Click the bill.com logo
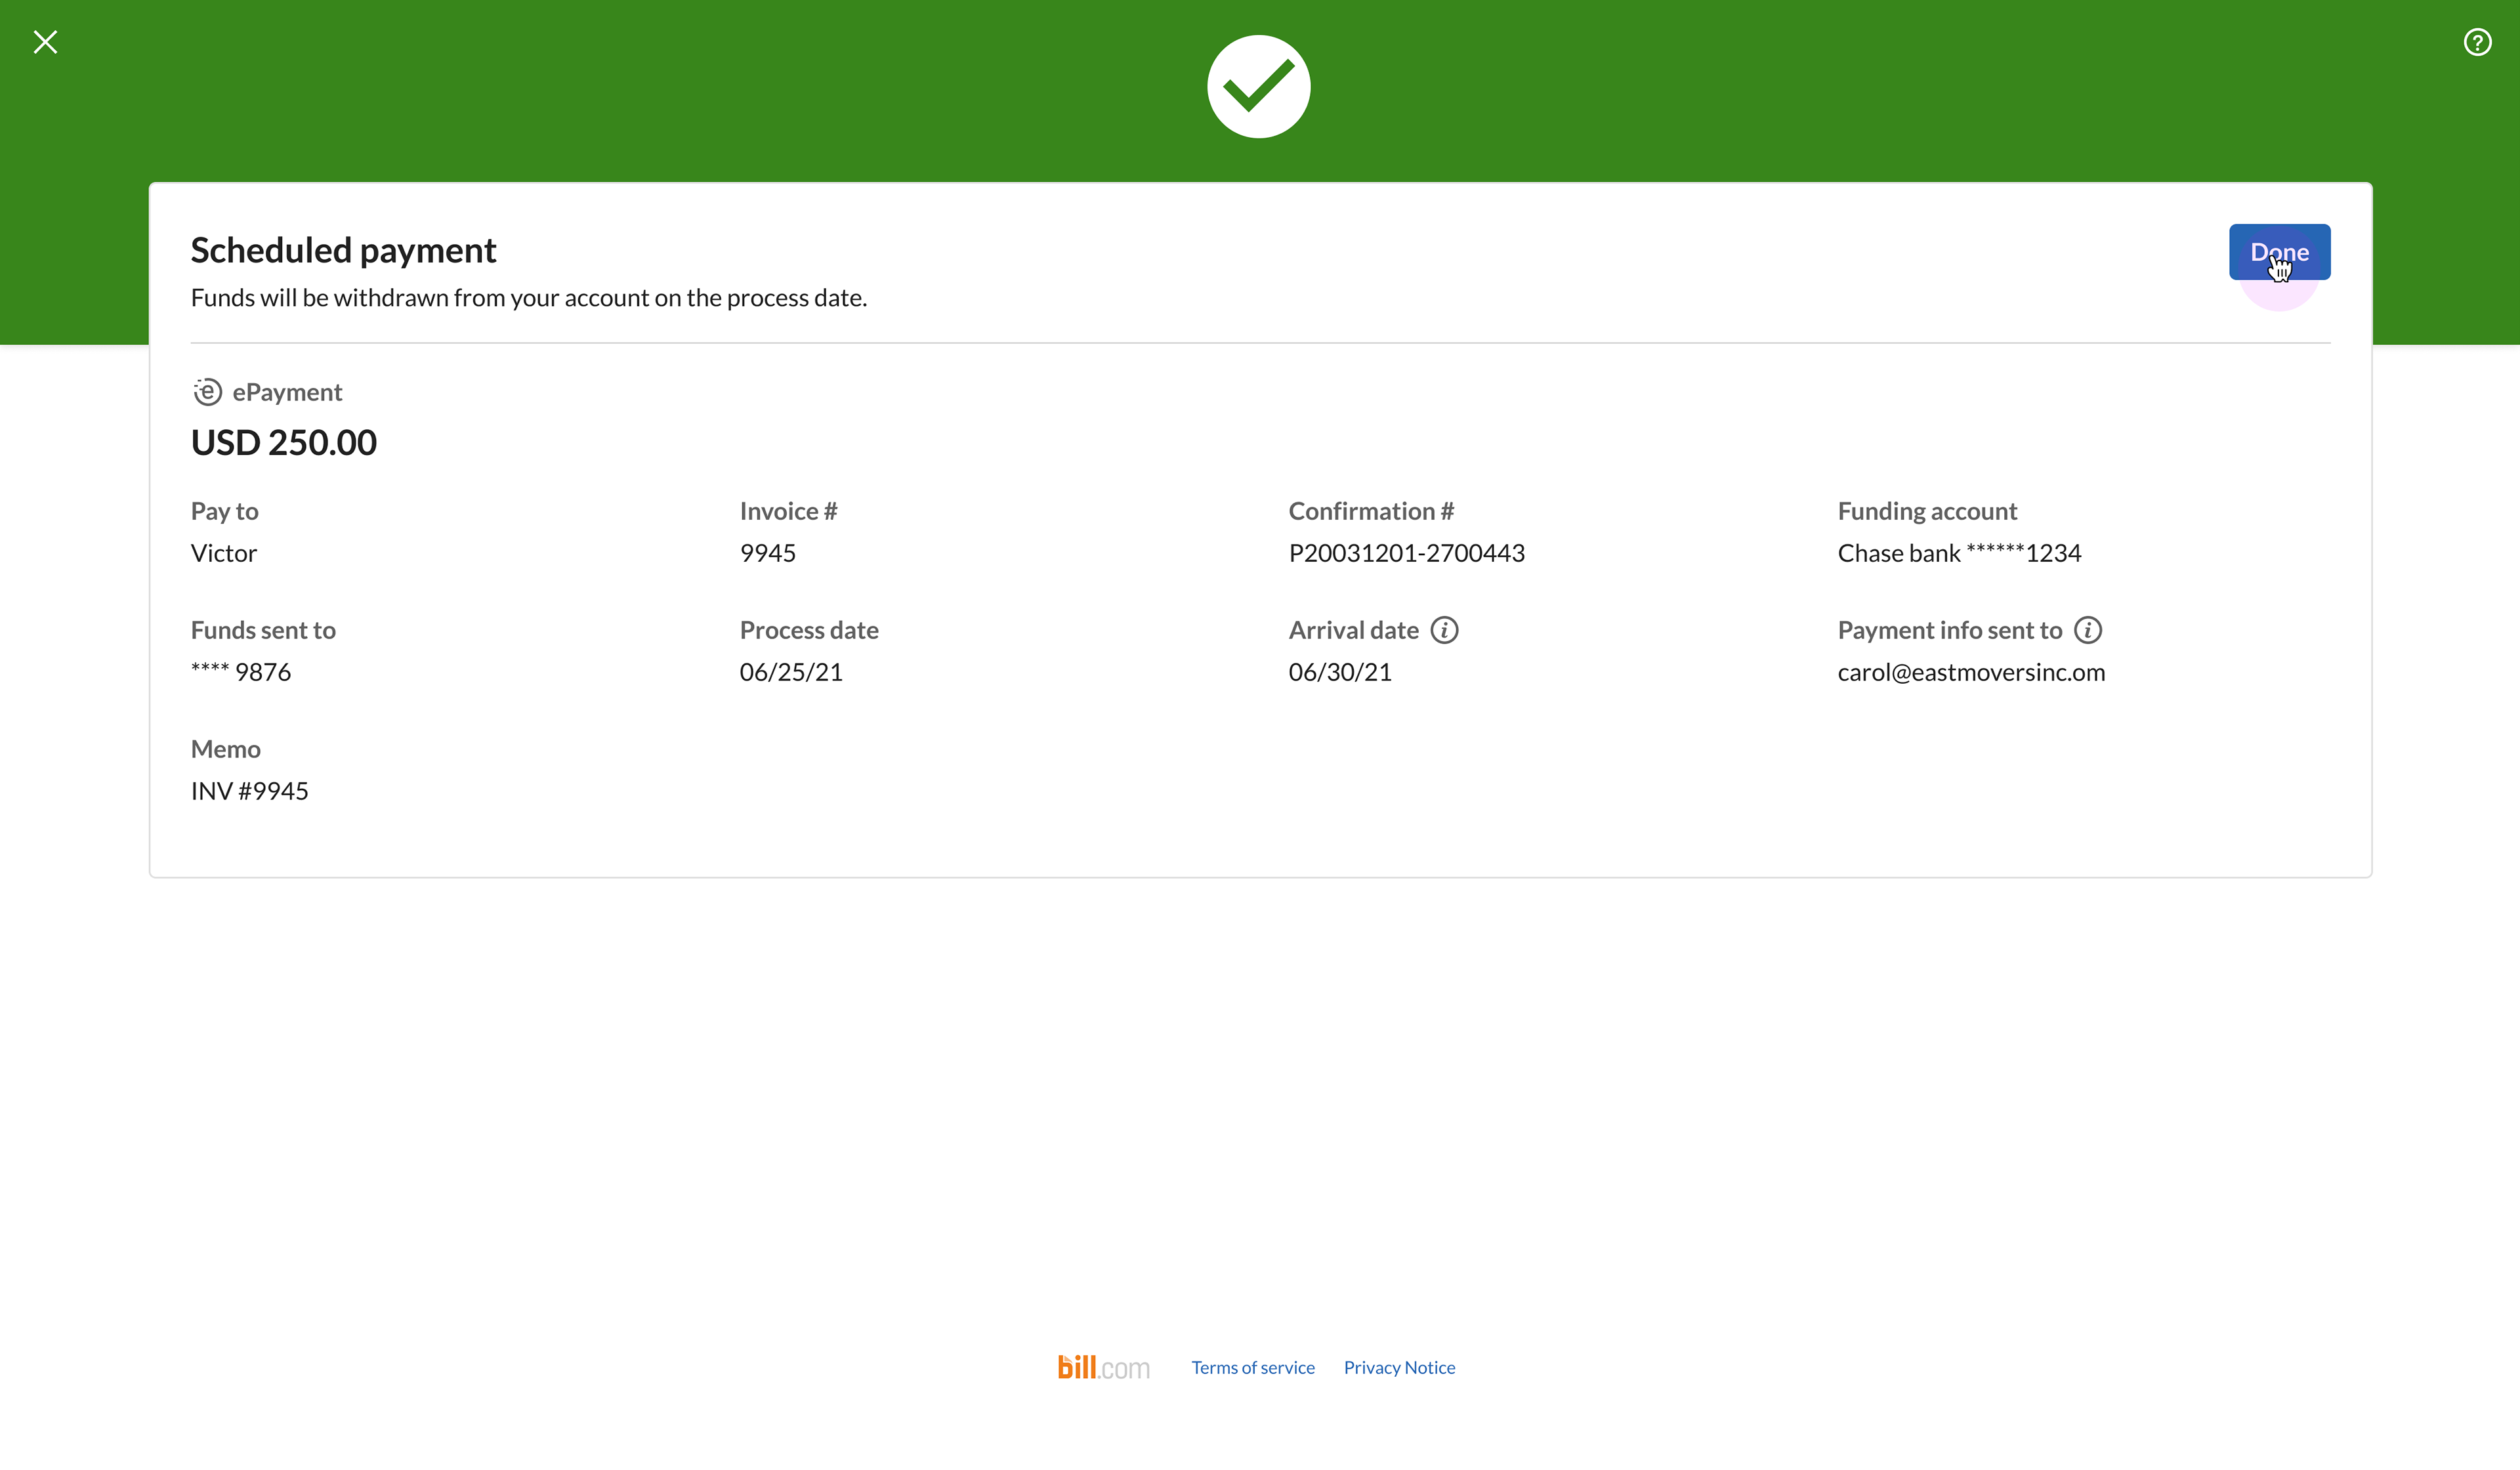Viewport: 2520px width, 1470px height. (x=1103, y=1367)
